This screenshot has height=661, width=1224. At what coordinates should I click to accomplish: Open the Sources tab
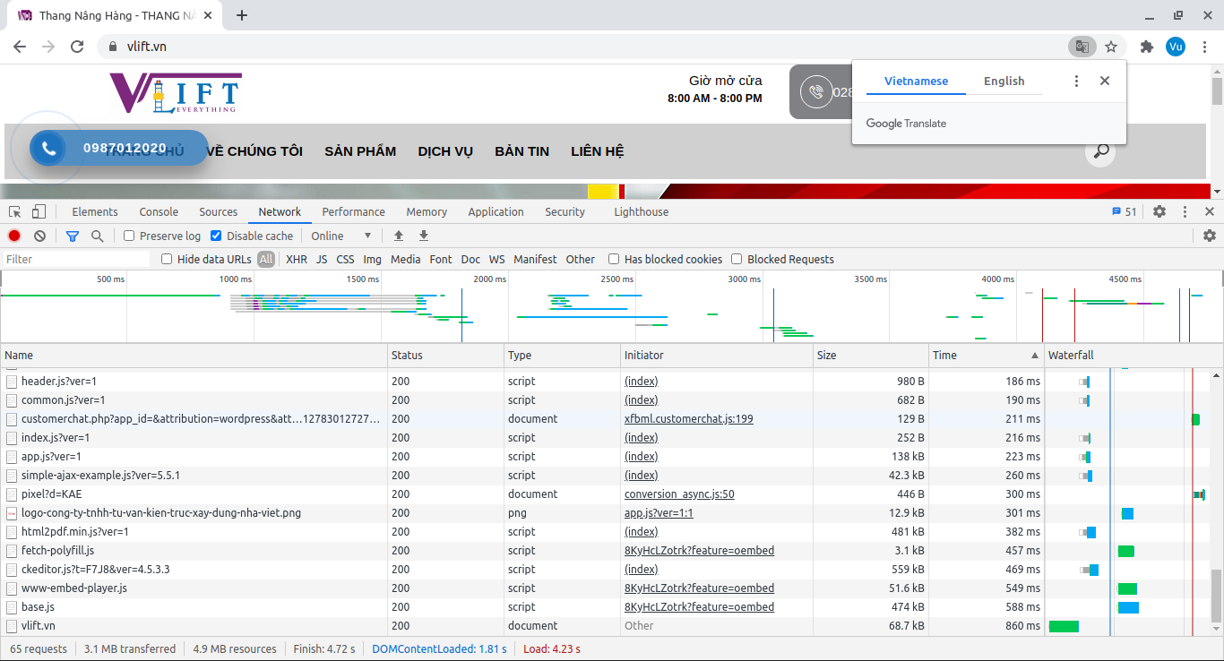(219, 211)
